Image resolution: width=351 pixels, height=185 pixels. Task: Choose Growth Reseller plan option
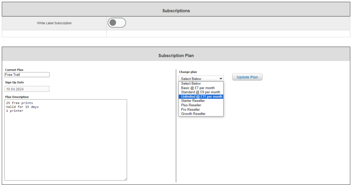(x=193, y=114)
